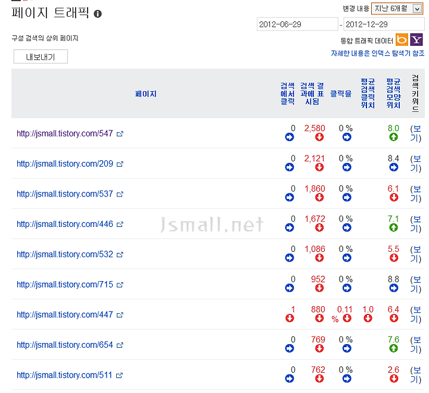Sort by 검색 결과에 표시됨 column header

tap(312, 94)
